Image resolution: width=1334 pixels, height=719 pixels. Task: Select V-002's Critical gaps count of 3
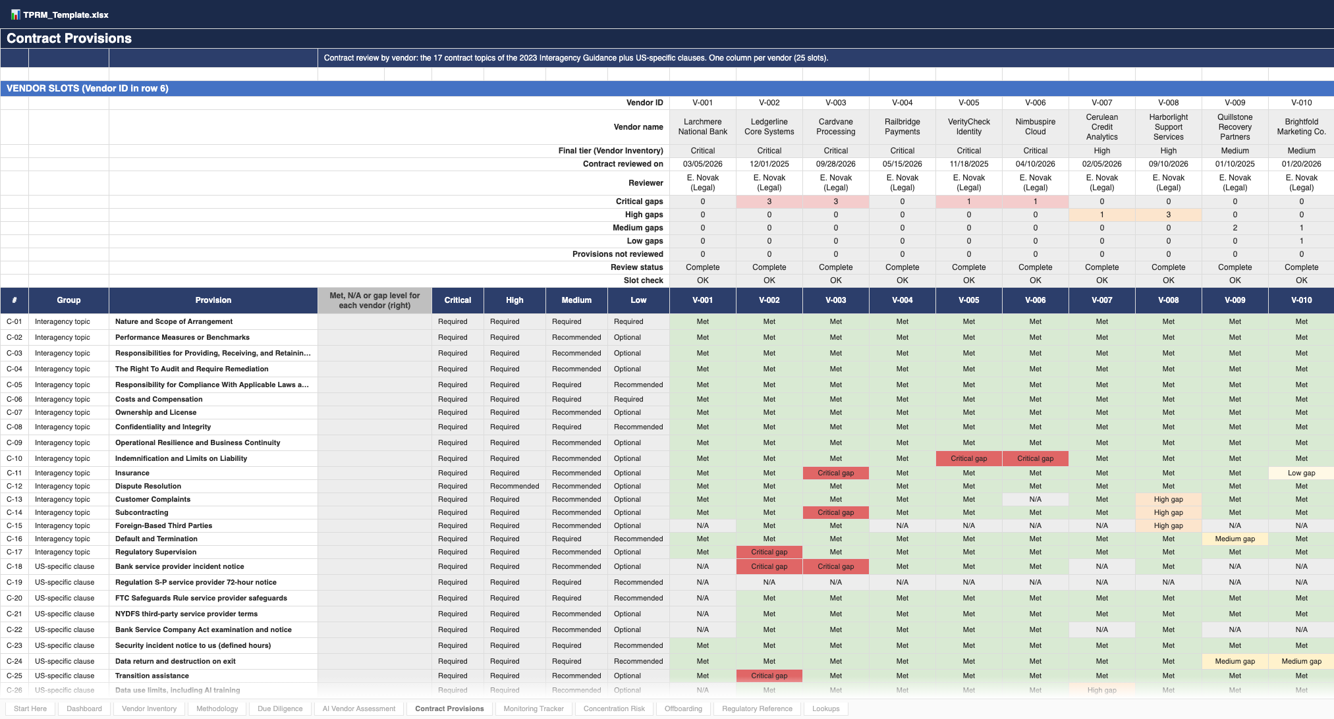(769, 201)
